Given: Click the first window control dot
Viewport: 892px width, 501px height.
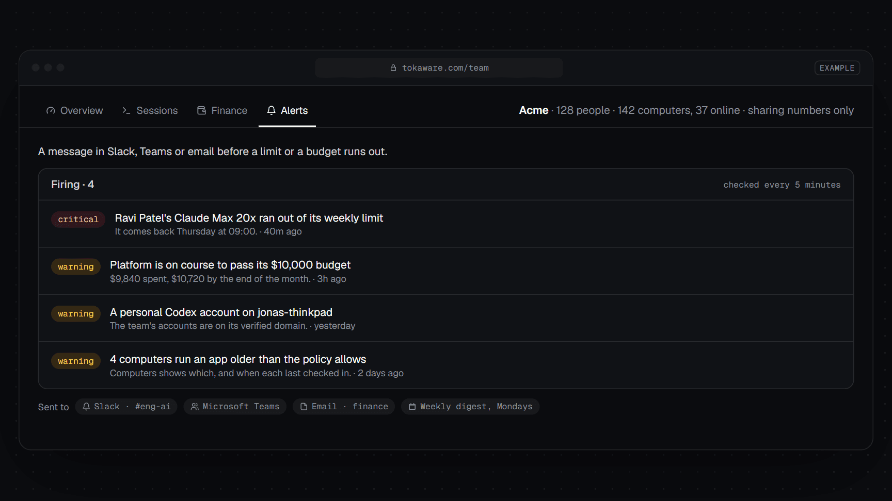Looking at the screenshot, I should [x=36, y=68].
